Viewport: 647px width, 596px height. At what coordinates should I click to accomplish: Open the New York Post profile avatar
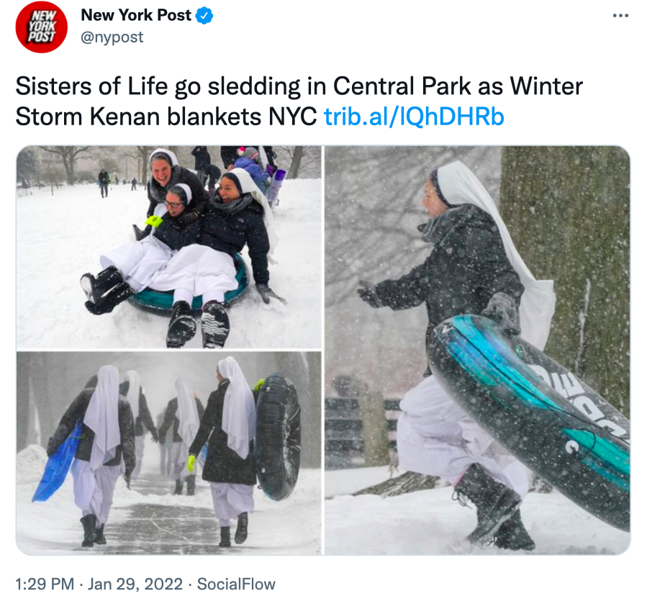pyautogui.click(x=41, y=27)
